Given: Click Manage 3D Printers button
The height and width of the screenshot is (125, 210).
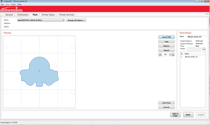Looking at the screenshot, I should 76,20.
